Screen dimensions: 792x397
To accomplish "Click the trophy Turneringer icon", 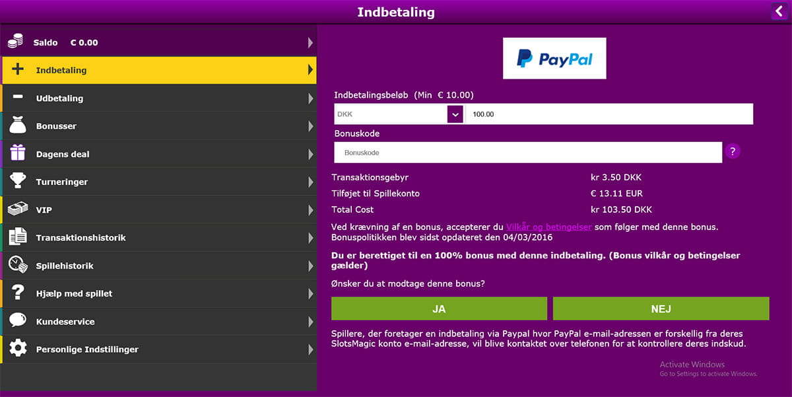I will (18, 181).
